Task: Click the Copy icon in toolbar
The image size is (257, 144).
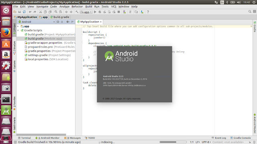Action: click(x=45, y=12)
